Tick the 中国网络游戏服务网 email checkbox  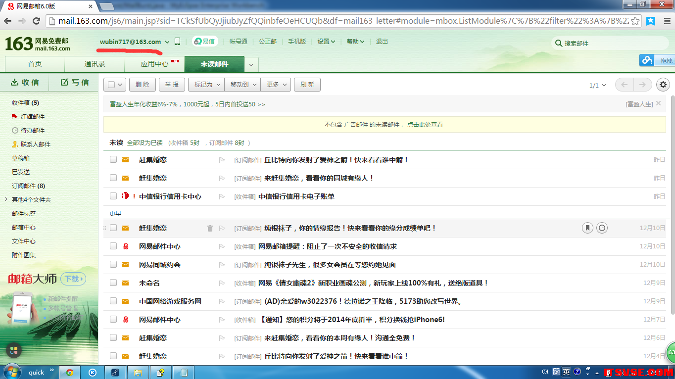click(x=113, y=301)
